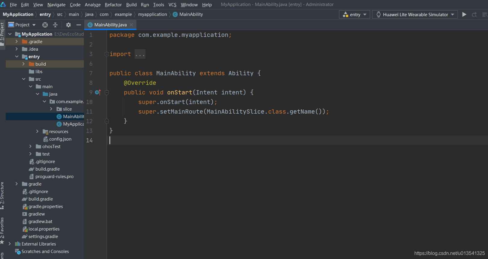Click line number 11 in gutter
This screenshot has width=488, height=259.
pyautogui.click(x=90, y=112)
